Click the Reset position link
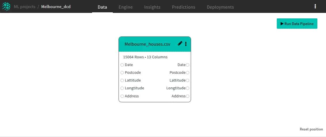The width and height of the screenshot is (326, 137). click(x=311, y=129)
